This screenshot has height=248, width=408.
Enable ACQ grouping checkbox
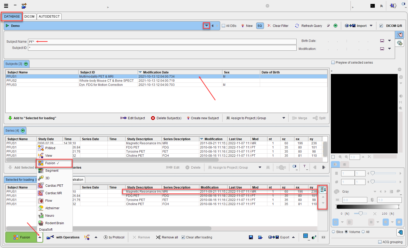[x=380, y=242]
